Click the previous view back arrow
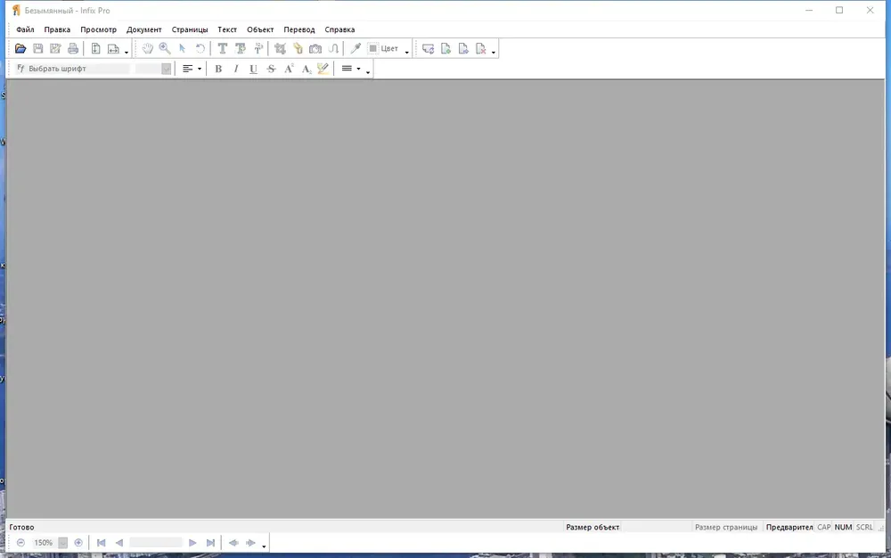 tap(233, 543)
